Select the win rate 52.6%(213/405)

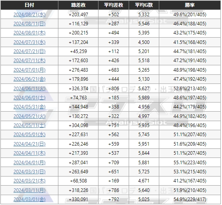tap(190, 89)
